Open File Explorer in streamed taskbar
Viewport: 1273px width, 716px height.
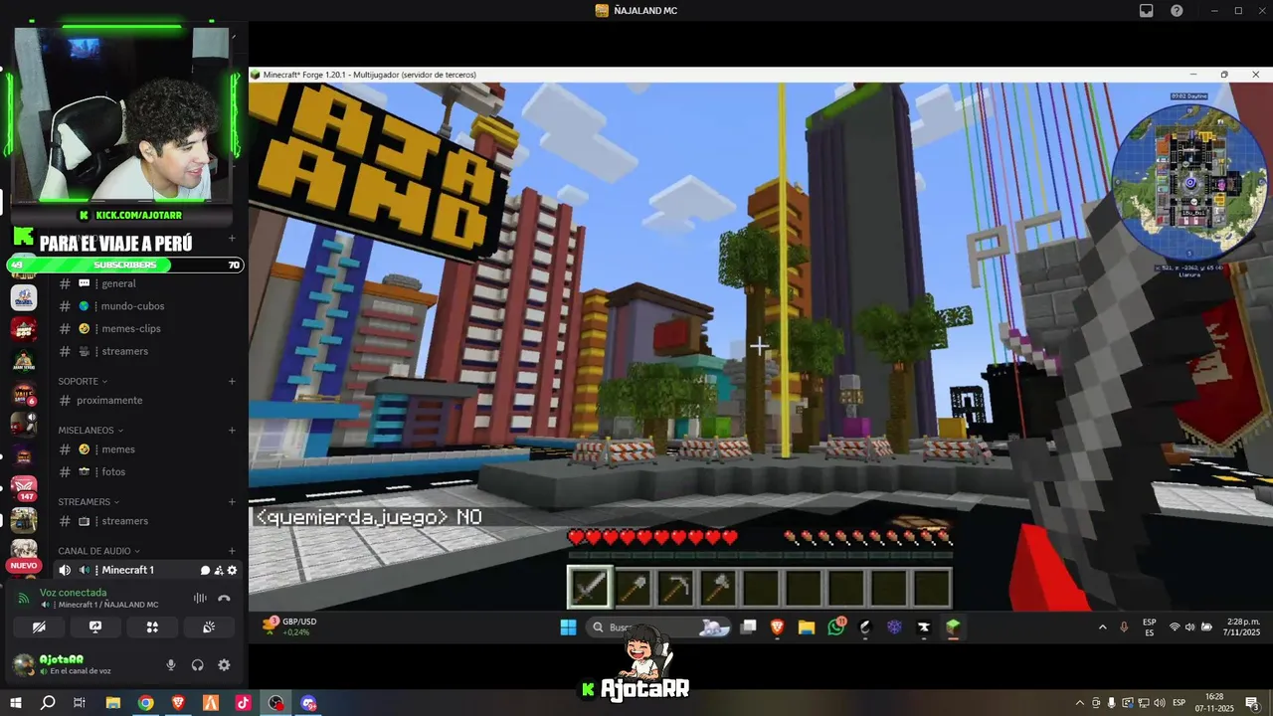(806, 627)
